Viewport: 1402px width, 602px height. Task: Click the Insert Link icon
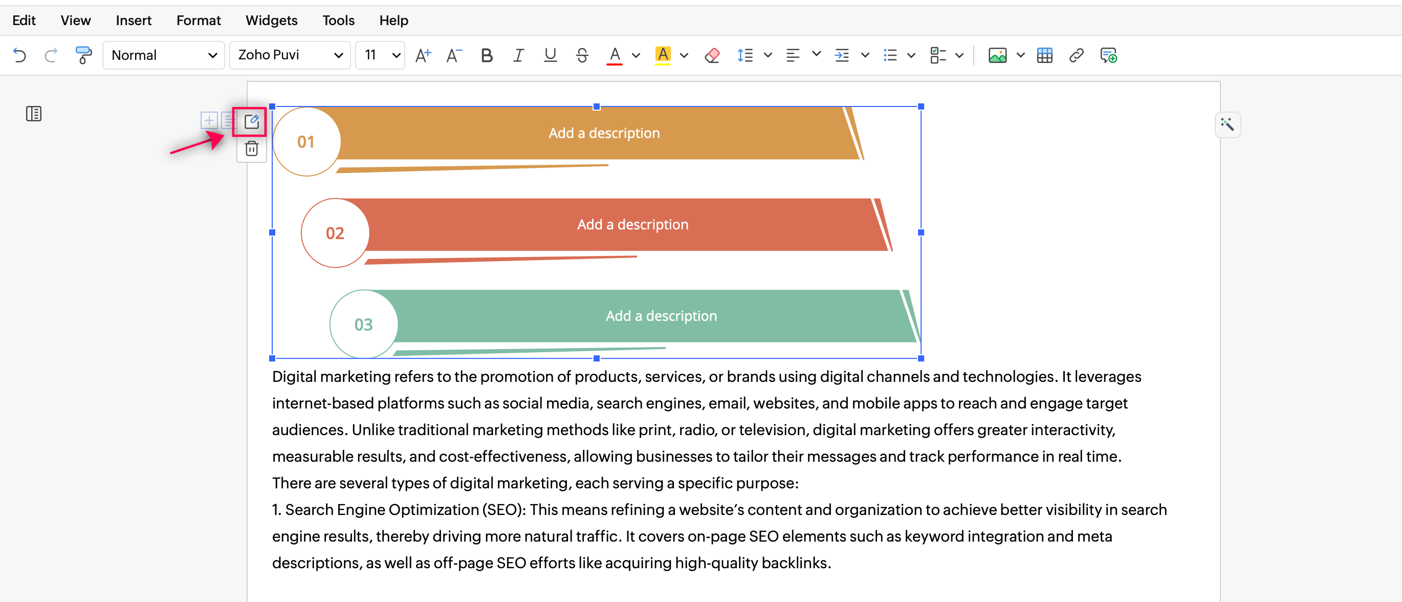(x=1076, y=55)
